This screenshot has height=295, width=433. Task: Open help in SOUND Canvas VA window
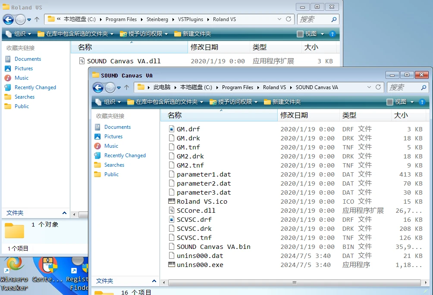422,102
